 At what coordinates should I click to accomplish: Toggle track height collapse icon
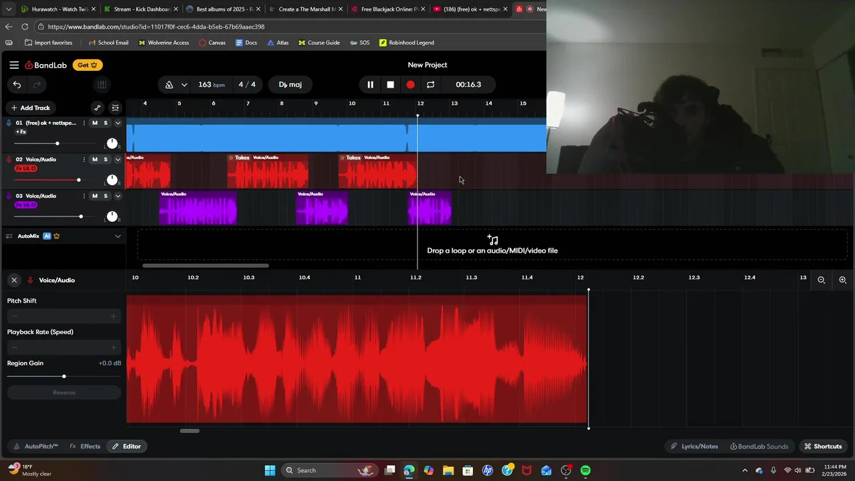[116, 108]
